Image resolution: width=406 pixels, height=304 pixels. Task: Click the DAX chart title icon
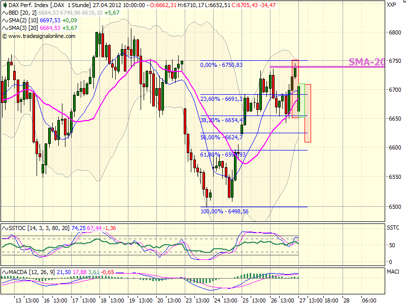(5, 5)
